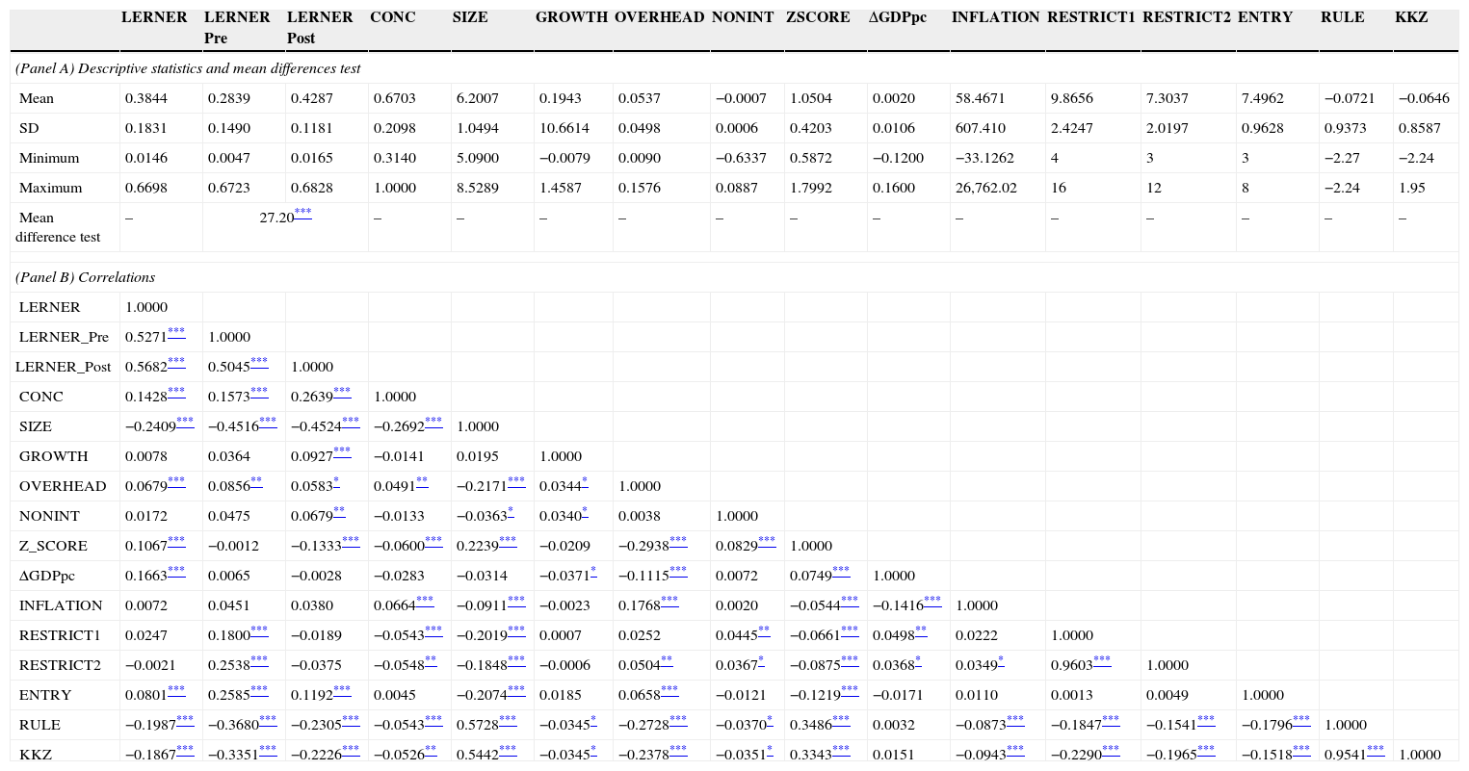This screenshot has width=1469, height=771.
Task: Click the INFLATION column header
Action: pyautogui.click(x=995, y=17)
